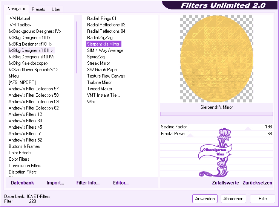Cancel the dialog via Abbrechen
The image size is (279, 207).
click(x=233, y=199)
